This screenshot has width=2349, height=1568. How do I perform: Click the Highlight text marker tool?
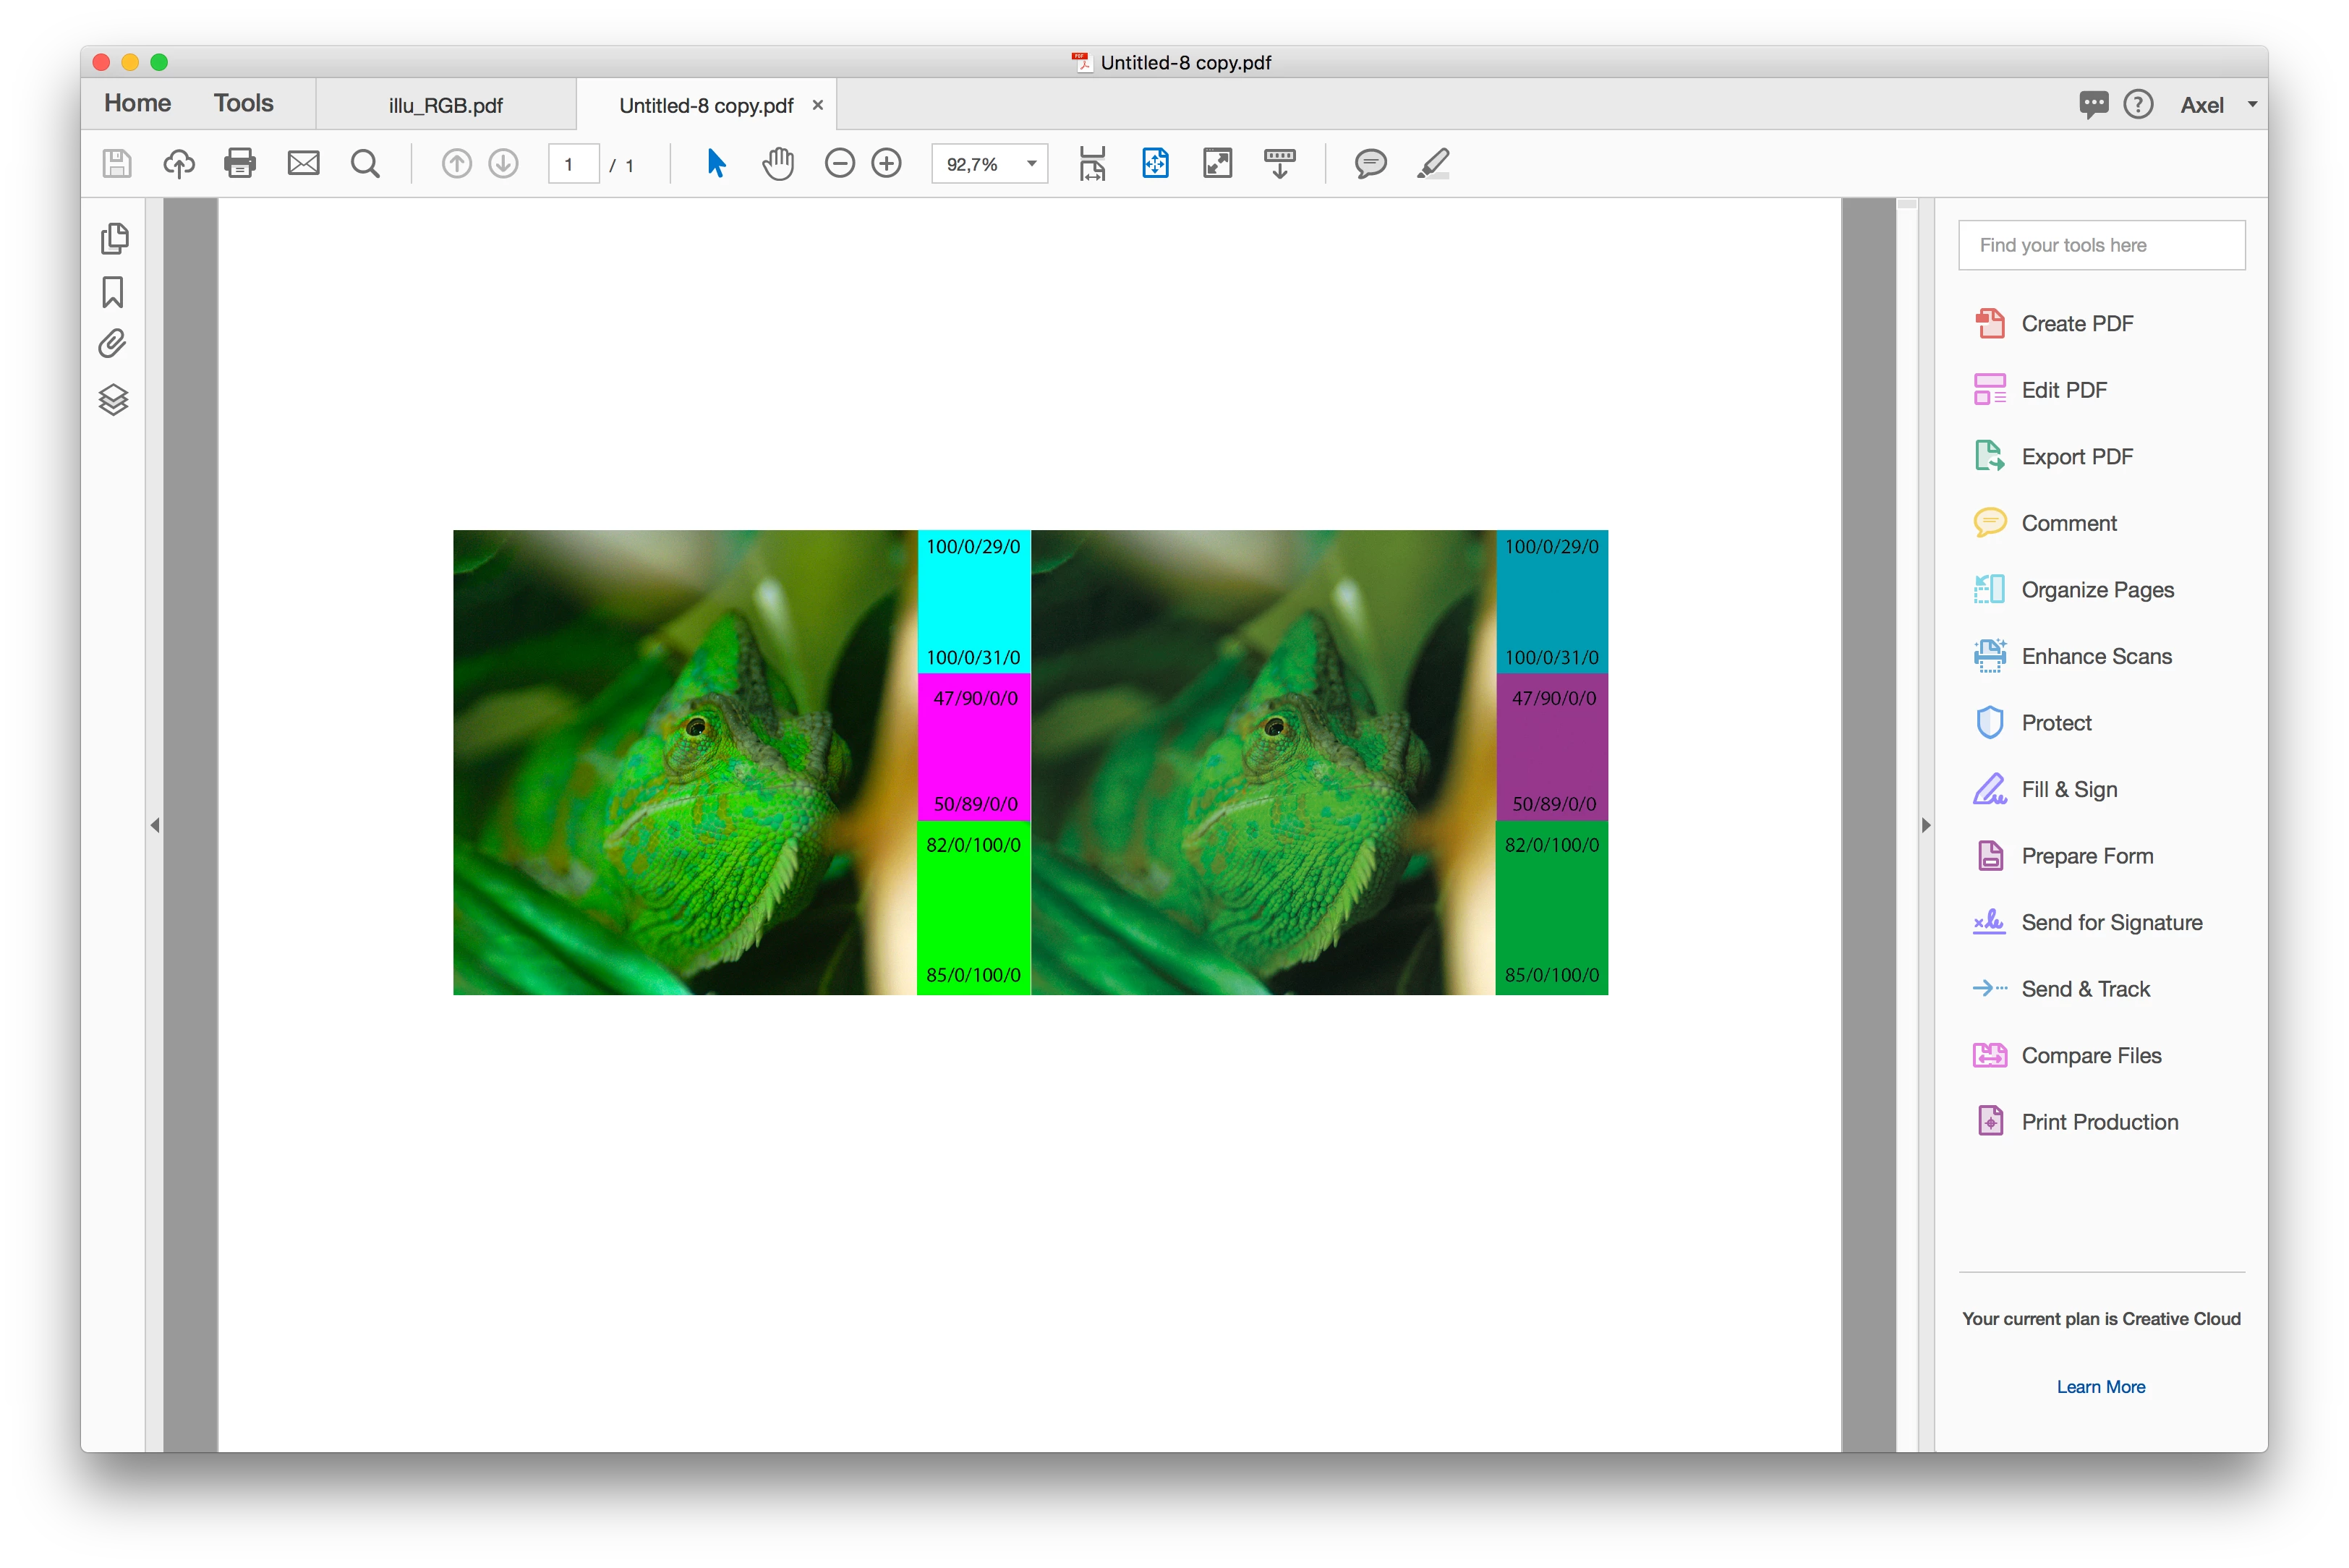(1433, 163)
